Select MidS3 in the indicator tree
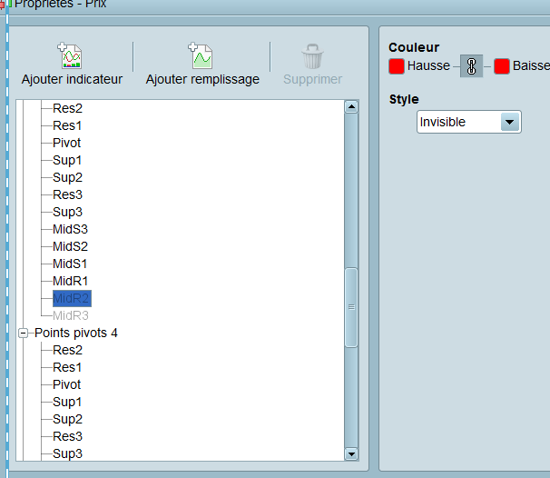 click(70, 229)
